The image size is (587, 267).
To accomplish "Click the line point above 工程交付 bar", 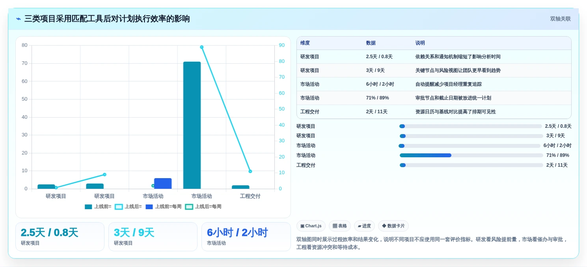I will [250, 171].
